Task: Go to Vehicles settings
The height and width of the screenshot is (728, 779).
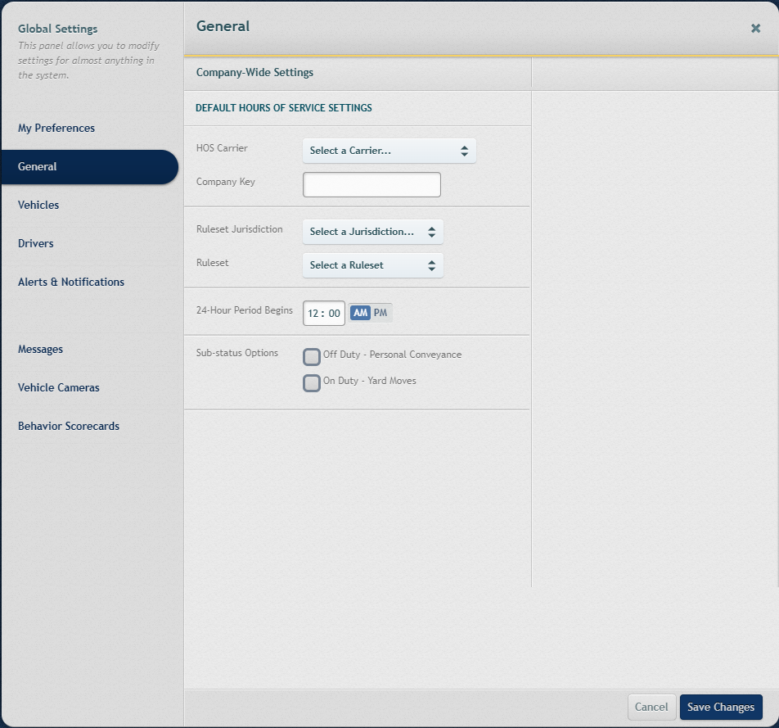Action: pos(38,205)
